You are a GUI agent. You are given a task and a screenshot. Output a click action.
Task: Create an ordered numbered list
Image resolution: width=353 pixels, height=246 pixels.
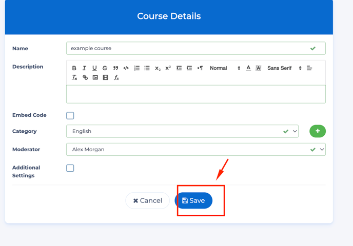coord(137,68)
